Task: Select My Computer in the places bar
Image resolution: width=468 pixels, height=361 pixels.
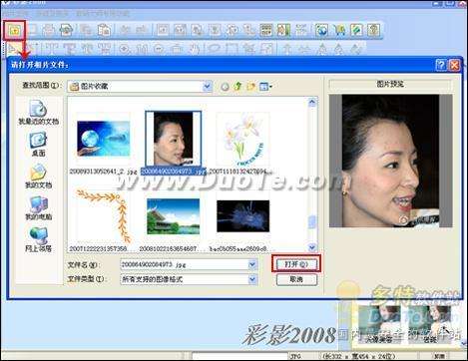Action: [x=38, y=207]
